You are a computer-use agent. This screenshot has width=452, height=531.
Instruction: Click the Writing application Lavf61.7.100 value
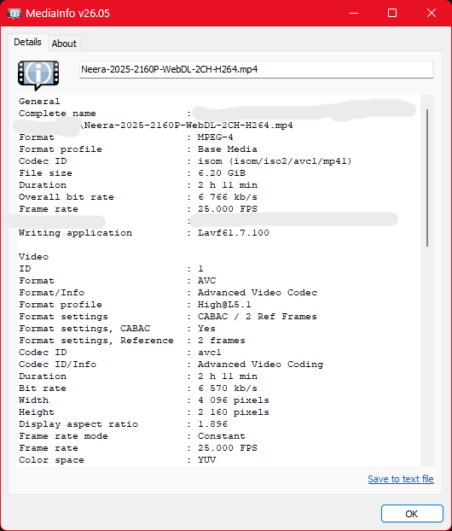(x=234, y=233)
